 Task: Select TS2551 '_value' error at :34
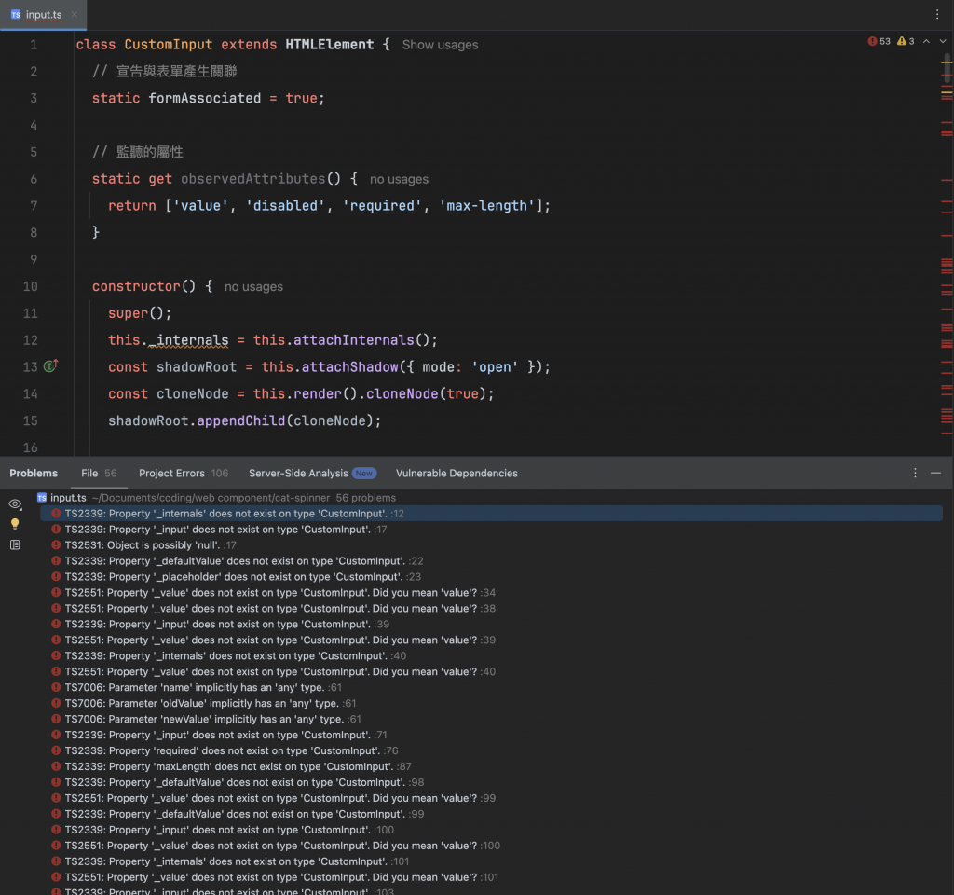point(273,593)
